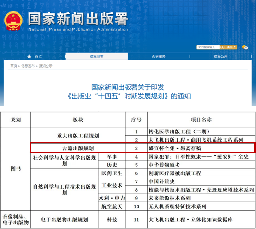The width and height of the screenshot is (256, 229).
Task: Click serial number 5 in the 序号 column
Action: 137,165
